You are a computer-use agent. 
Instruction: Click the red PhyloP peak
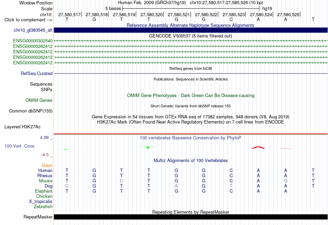[x=258, y=148]
